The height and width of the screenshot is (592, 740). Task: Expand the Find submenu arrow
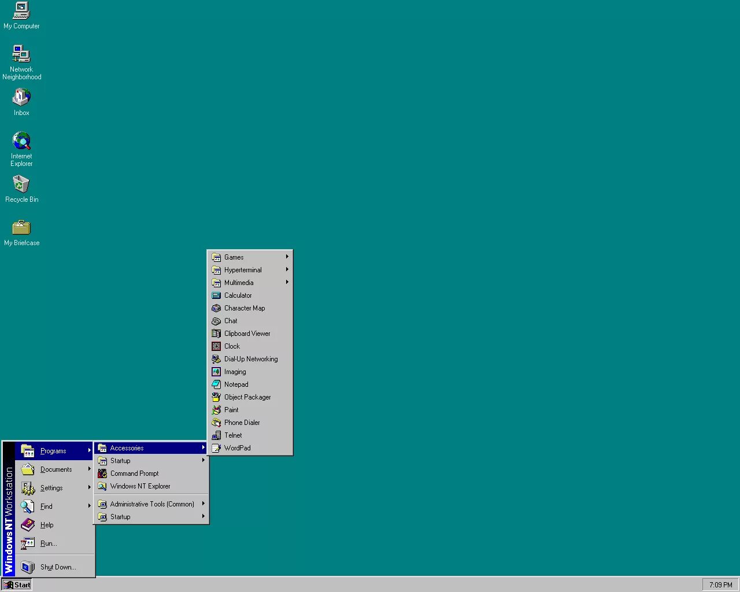coord(89,506)
